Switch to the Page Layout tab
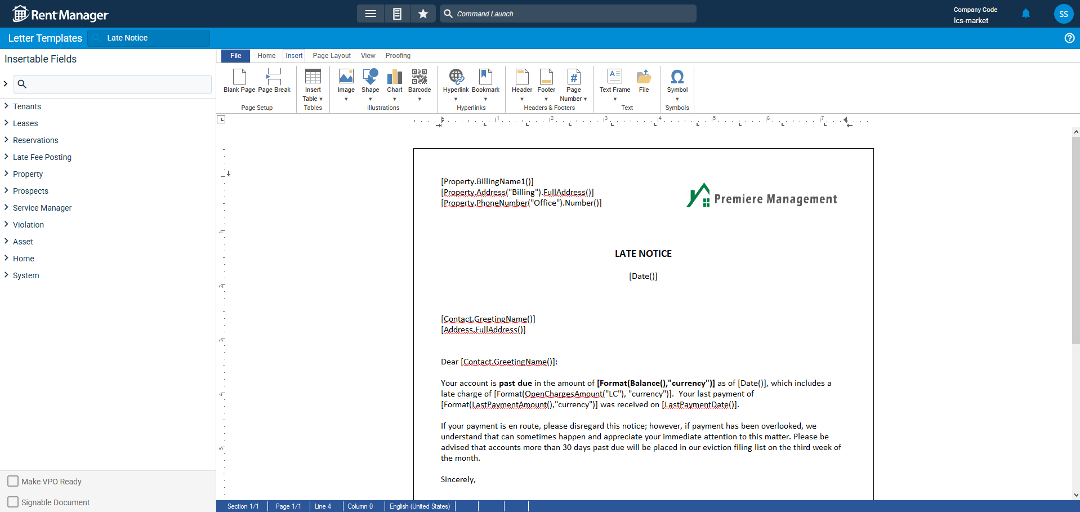 pos(332,56)
